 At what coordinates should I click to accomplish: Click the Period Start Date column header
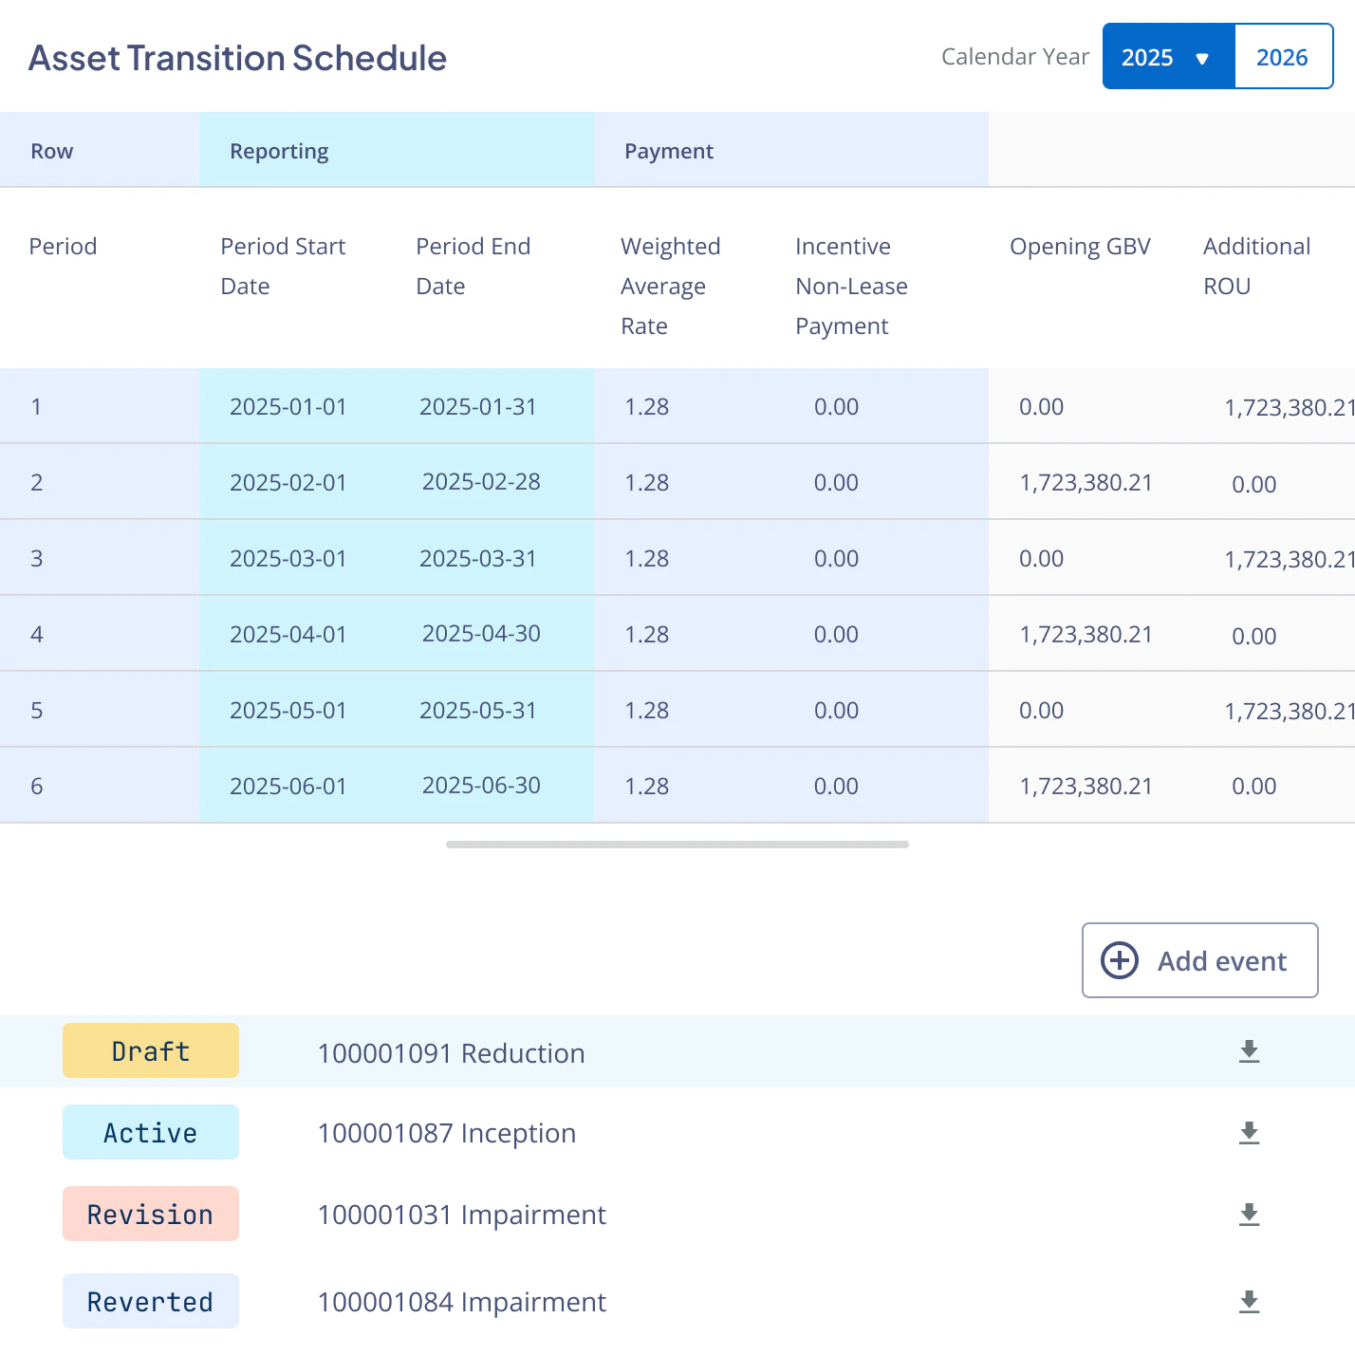click(282, 266)
